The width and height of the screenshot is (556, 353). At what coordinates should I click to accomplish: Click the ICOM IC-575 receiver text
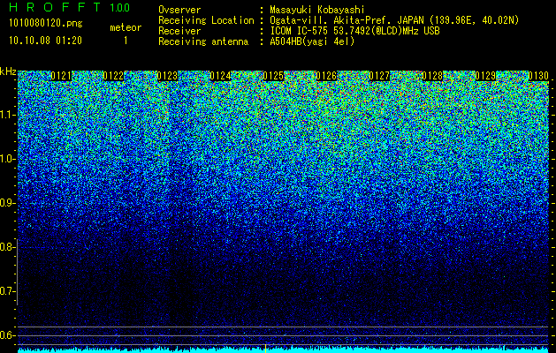354,31
